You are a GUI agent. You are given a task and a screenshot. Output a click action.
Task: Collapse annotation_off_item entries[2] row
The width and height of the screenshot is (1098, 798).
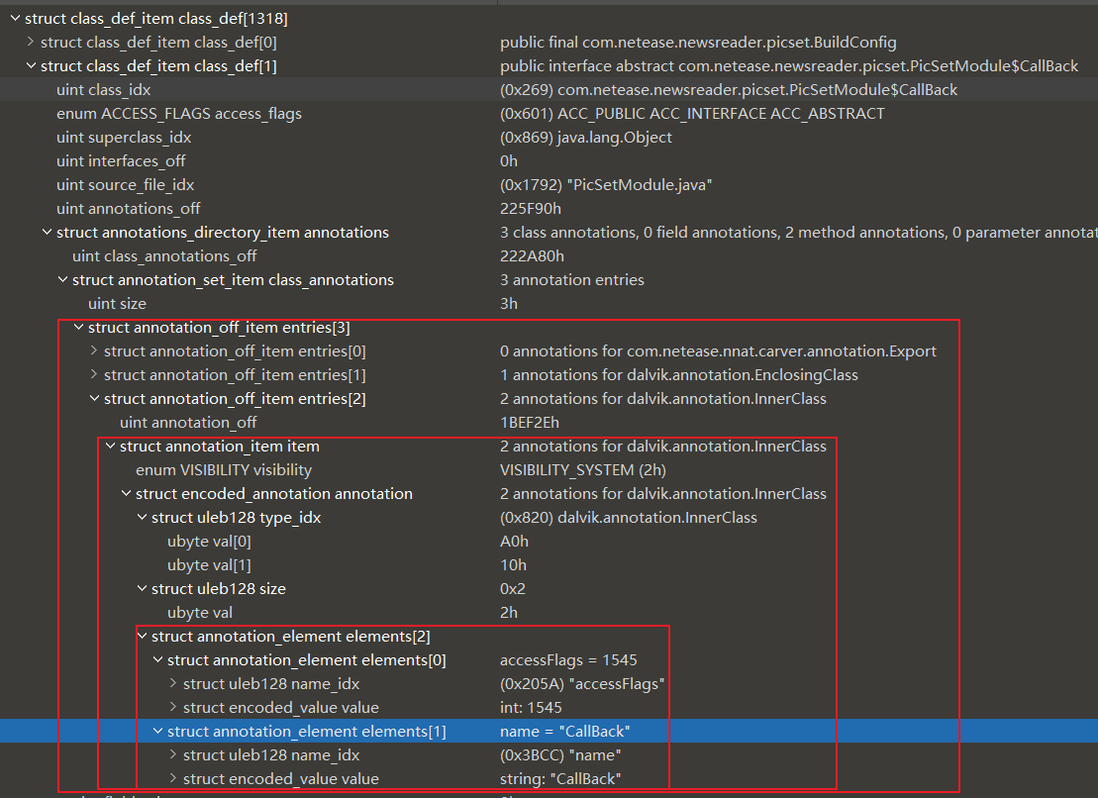pyautogui.click(x=94, y=399)
